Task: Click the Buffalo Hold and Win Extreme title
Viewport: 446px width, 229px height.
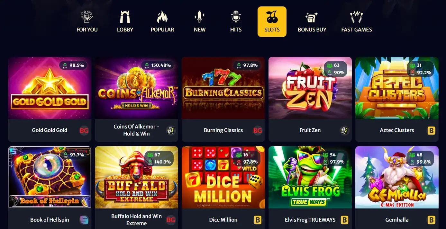Action: point(136,220)
